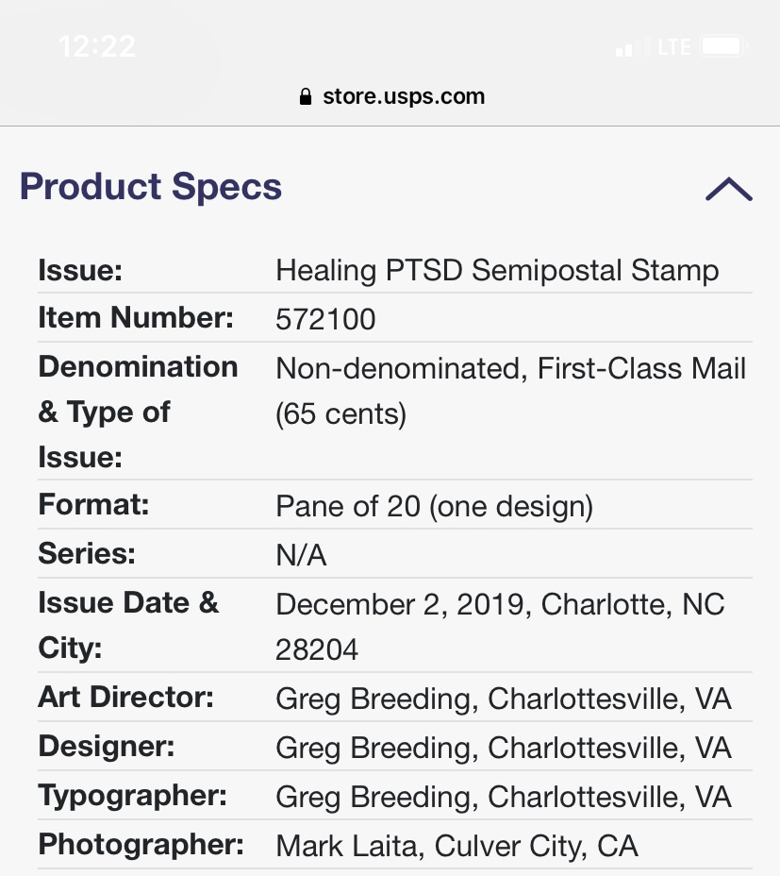Tap the lock icon in address bar

[305, 96]
